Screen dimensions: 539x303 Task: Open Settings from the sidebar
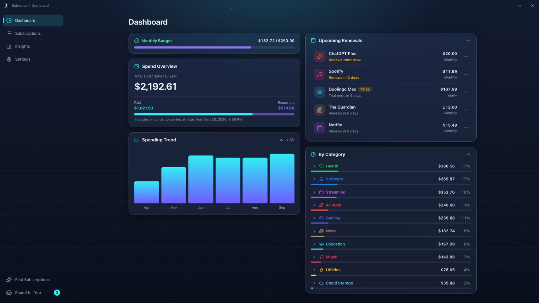33,59
